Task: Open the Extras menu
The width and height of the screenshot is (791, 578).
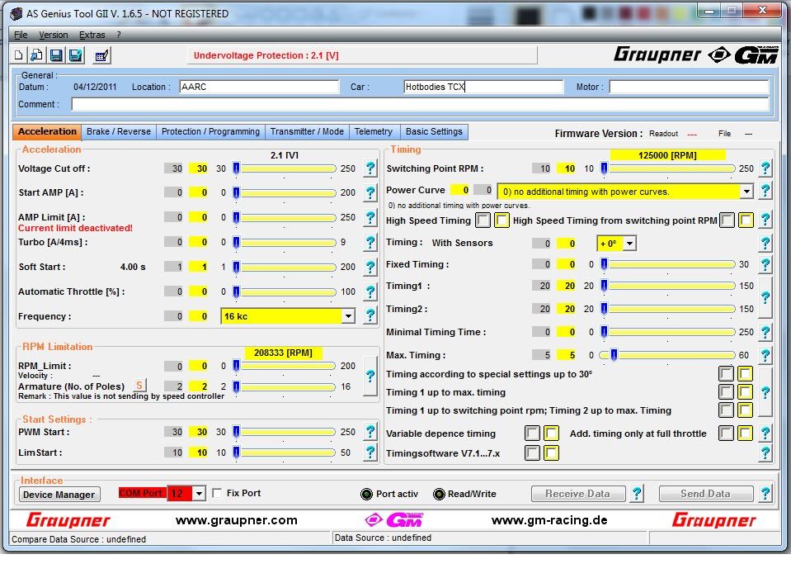Action: (x=92, y=35)
